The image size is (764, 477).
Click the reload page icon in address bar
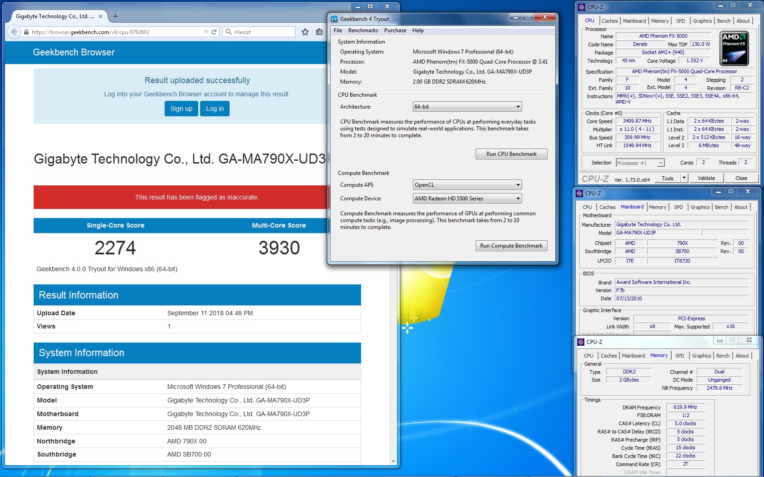214,32
